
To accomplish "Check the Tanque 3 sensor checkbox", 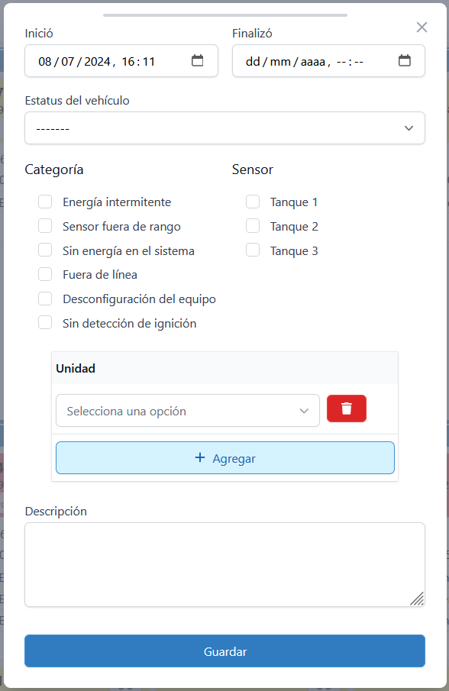I will [253, 250].
